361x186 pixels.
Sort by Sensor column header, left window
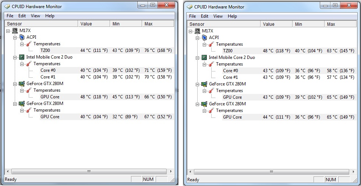tap(41, 24)
